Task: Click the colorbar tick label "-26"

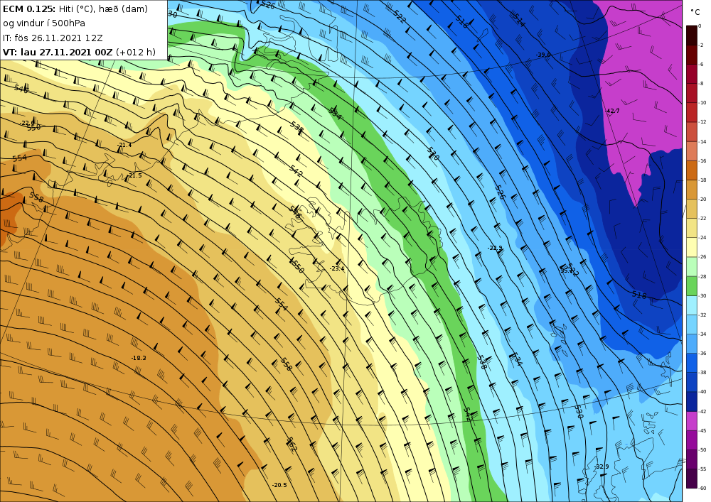Action: 703,257
